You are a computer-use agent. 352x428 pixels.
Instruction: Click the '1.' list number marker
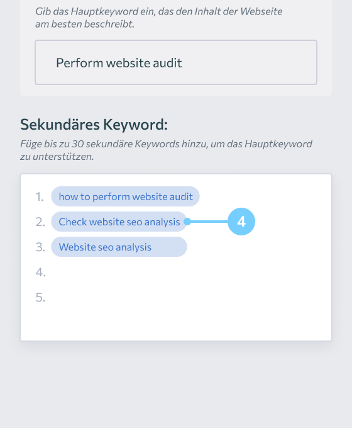(x=40, y=196)
